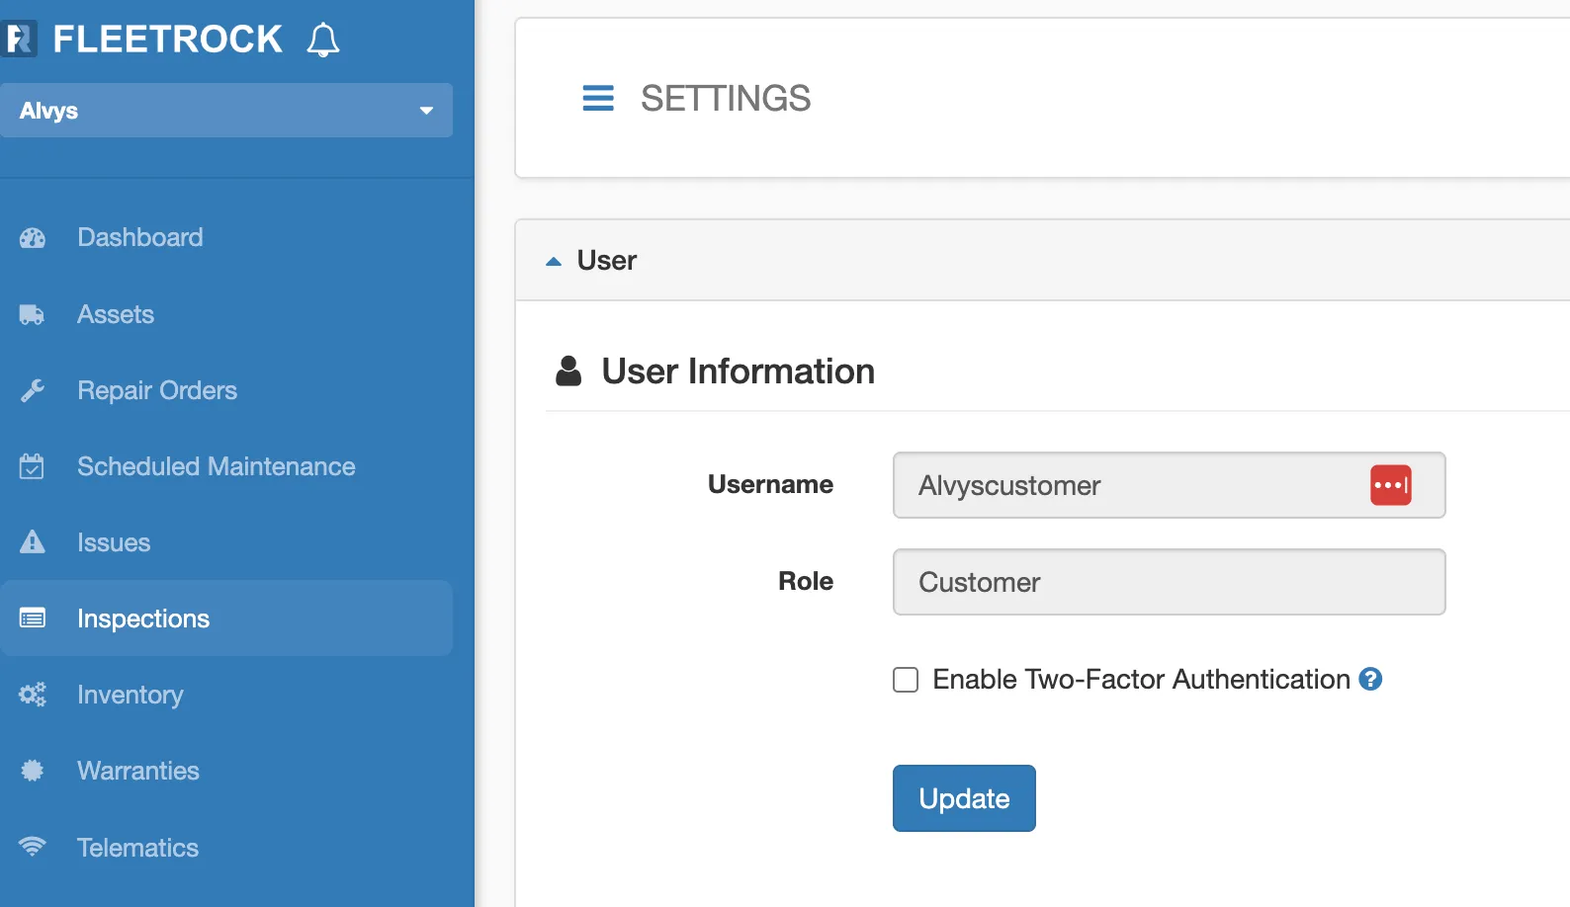
Task: Click the Warranties badge icon
Action: coord(33,771)
